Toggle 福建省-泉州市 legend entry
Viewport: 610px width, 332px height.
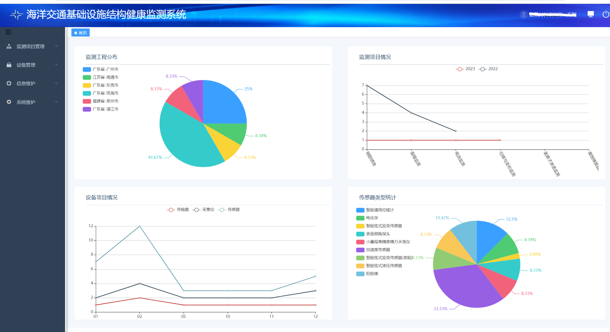[100, 101]
